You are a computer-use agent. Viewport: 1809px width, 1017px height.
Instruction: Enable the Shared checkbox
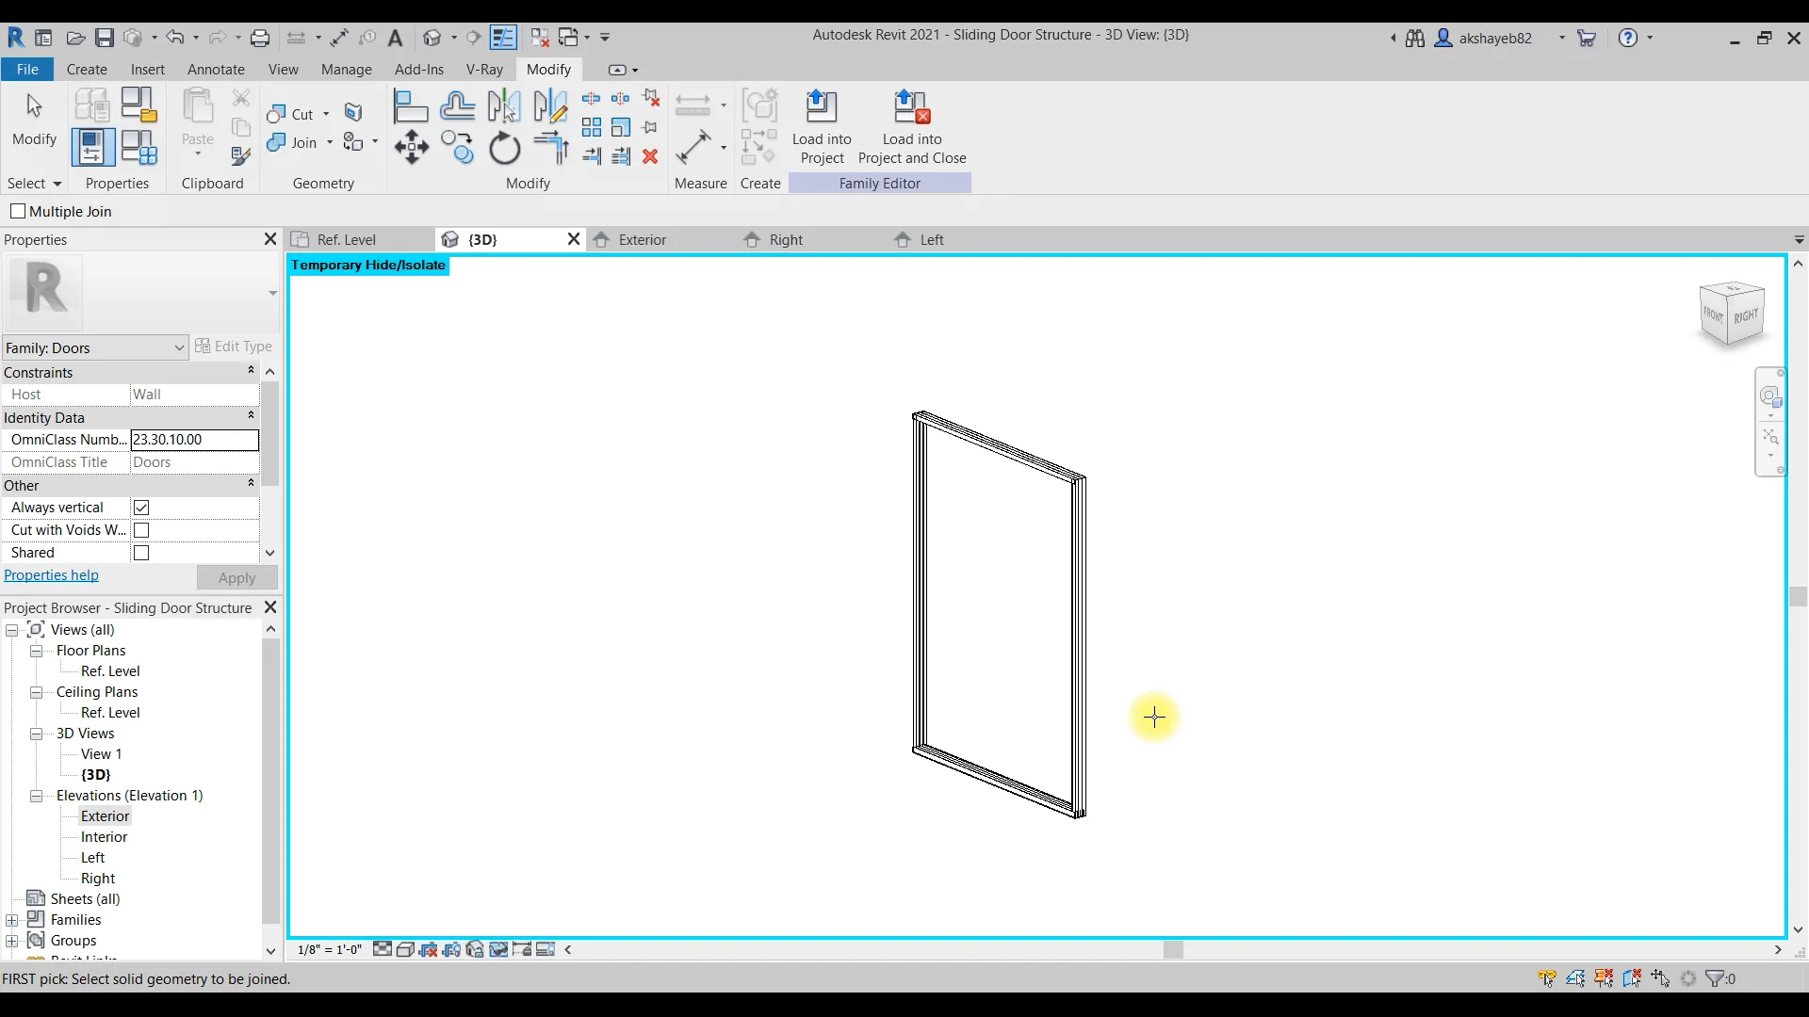click(141, 553)
